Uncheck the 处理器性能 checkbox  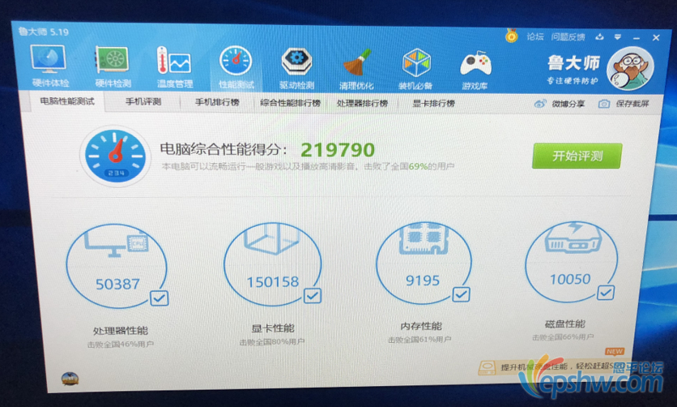point(159,298)
